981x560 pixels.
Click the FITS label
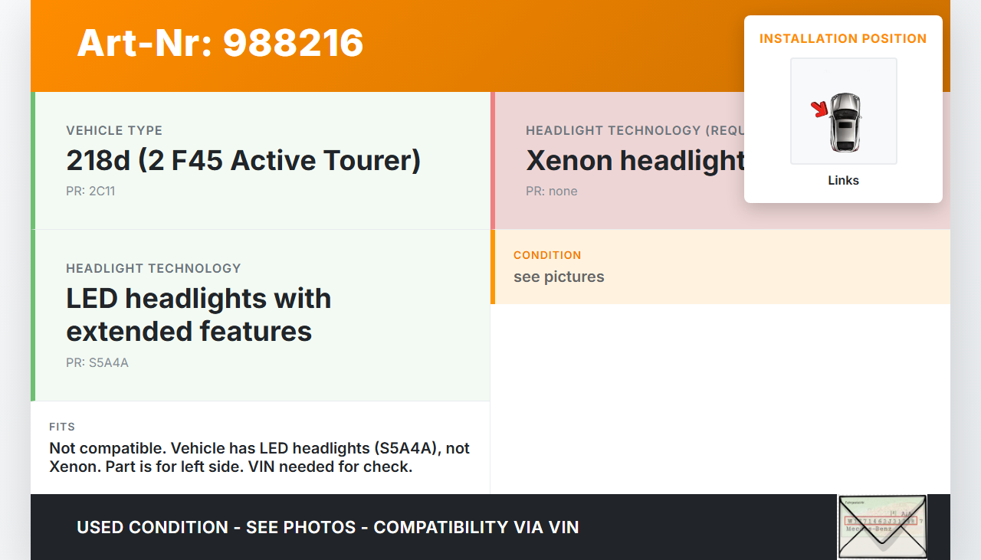(62, 427)
